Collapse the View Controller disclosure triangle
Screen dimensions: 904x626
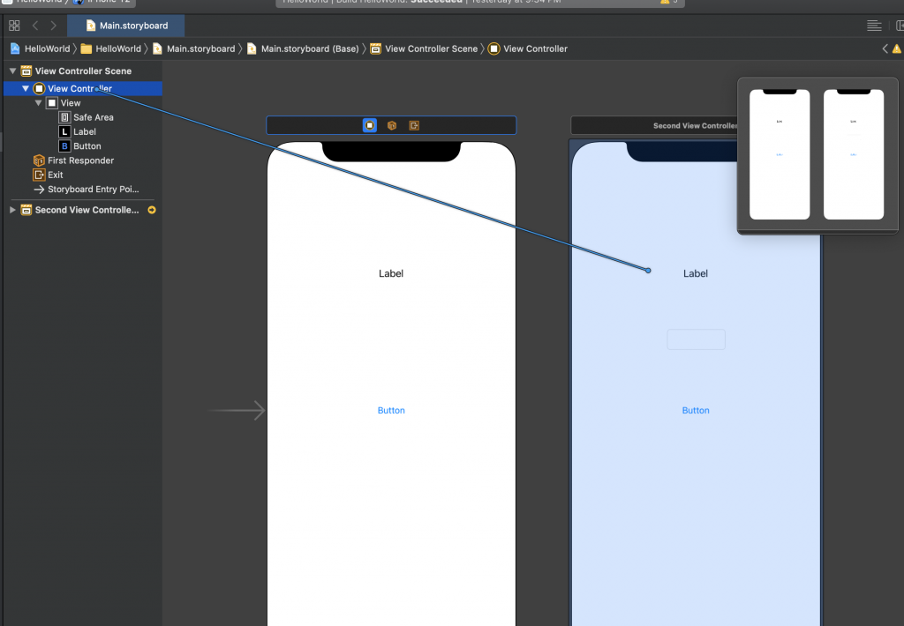26,89
